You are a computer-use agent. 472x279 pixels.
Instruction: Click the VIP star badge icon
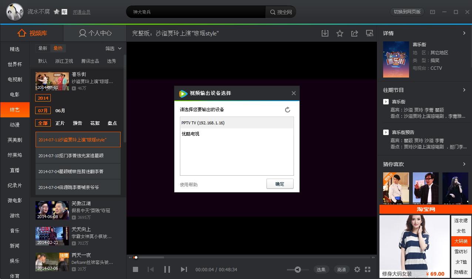pyautogui.click(x=57, y=12)
